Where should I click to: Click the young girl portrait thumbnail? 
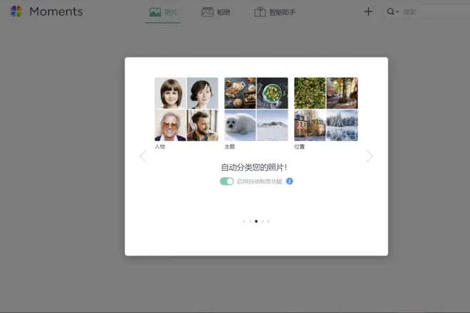tap(170, 93)
